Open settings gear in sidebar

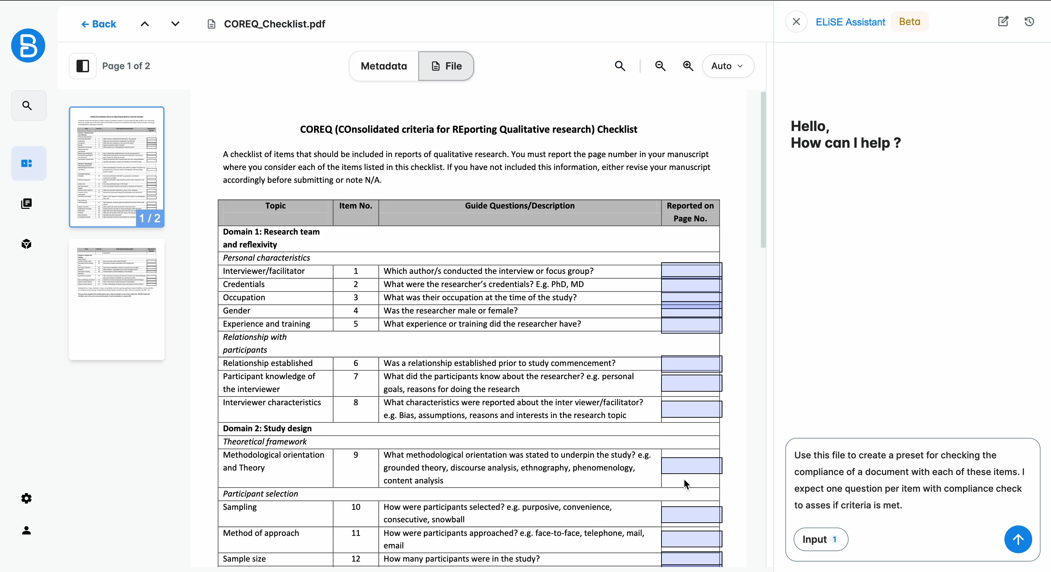(x=26, y=498)
